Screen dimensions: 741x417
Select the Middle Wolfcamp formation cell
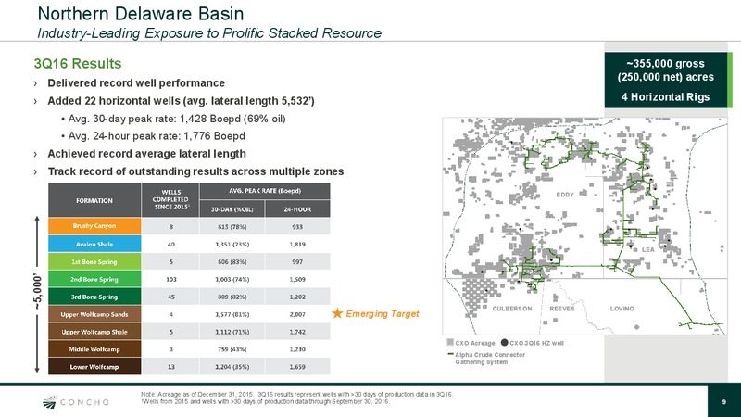pos(94,349)
